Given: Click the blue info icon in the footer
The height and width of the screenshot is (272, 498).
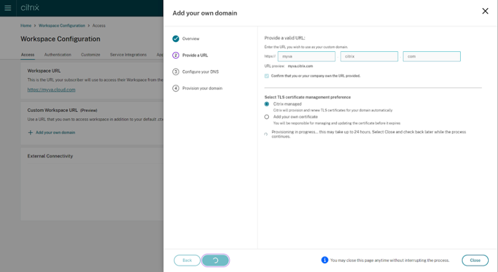Looking at the screenshot, I should point(325,260).
